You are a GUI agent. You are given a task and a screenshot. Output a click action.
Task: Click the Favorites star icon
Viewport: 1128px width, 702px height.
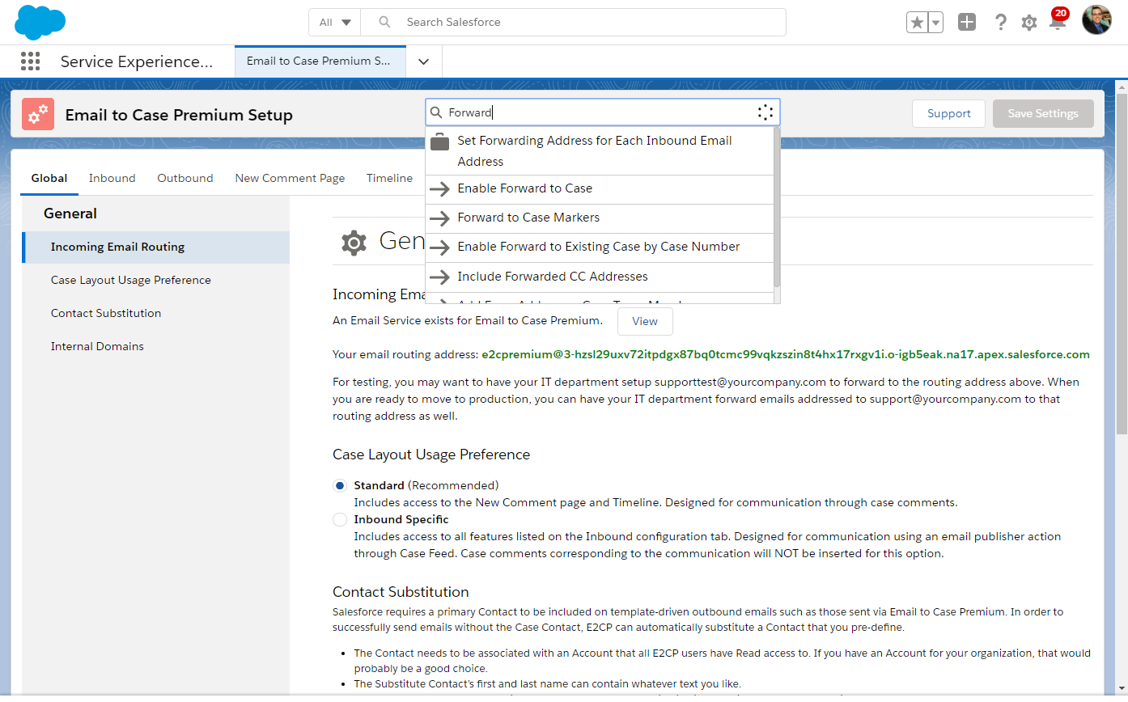pos(917,23)
